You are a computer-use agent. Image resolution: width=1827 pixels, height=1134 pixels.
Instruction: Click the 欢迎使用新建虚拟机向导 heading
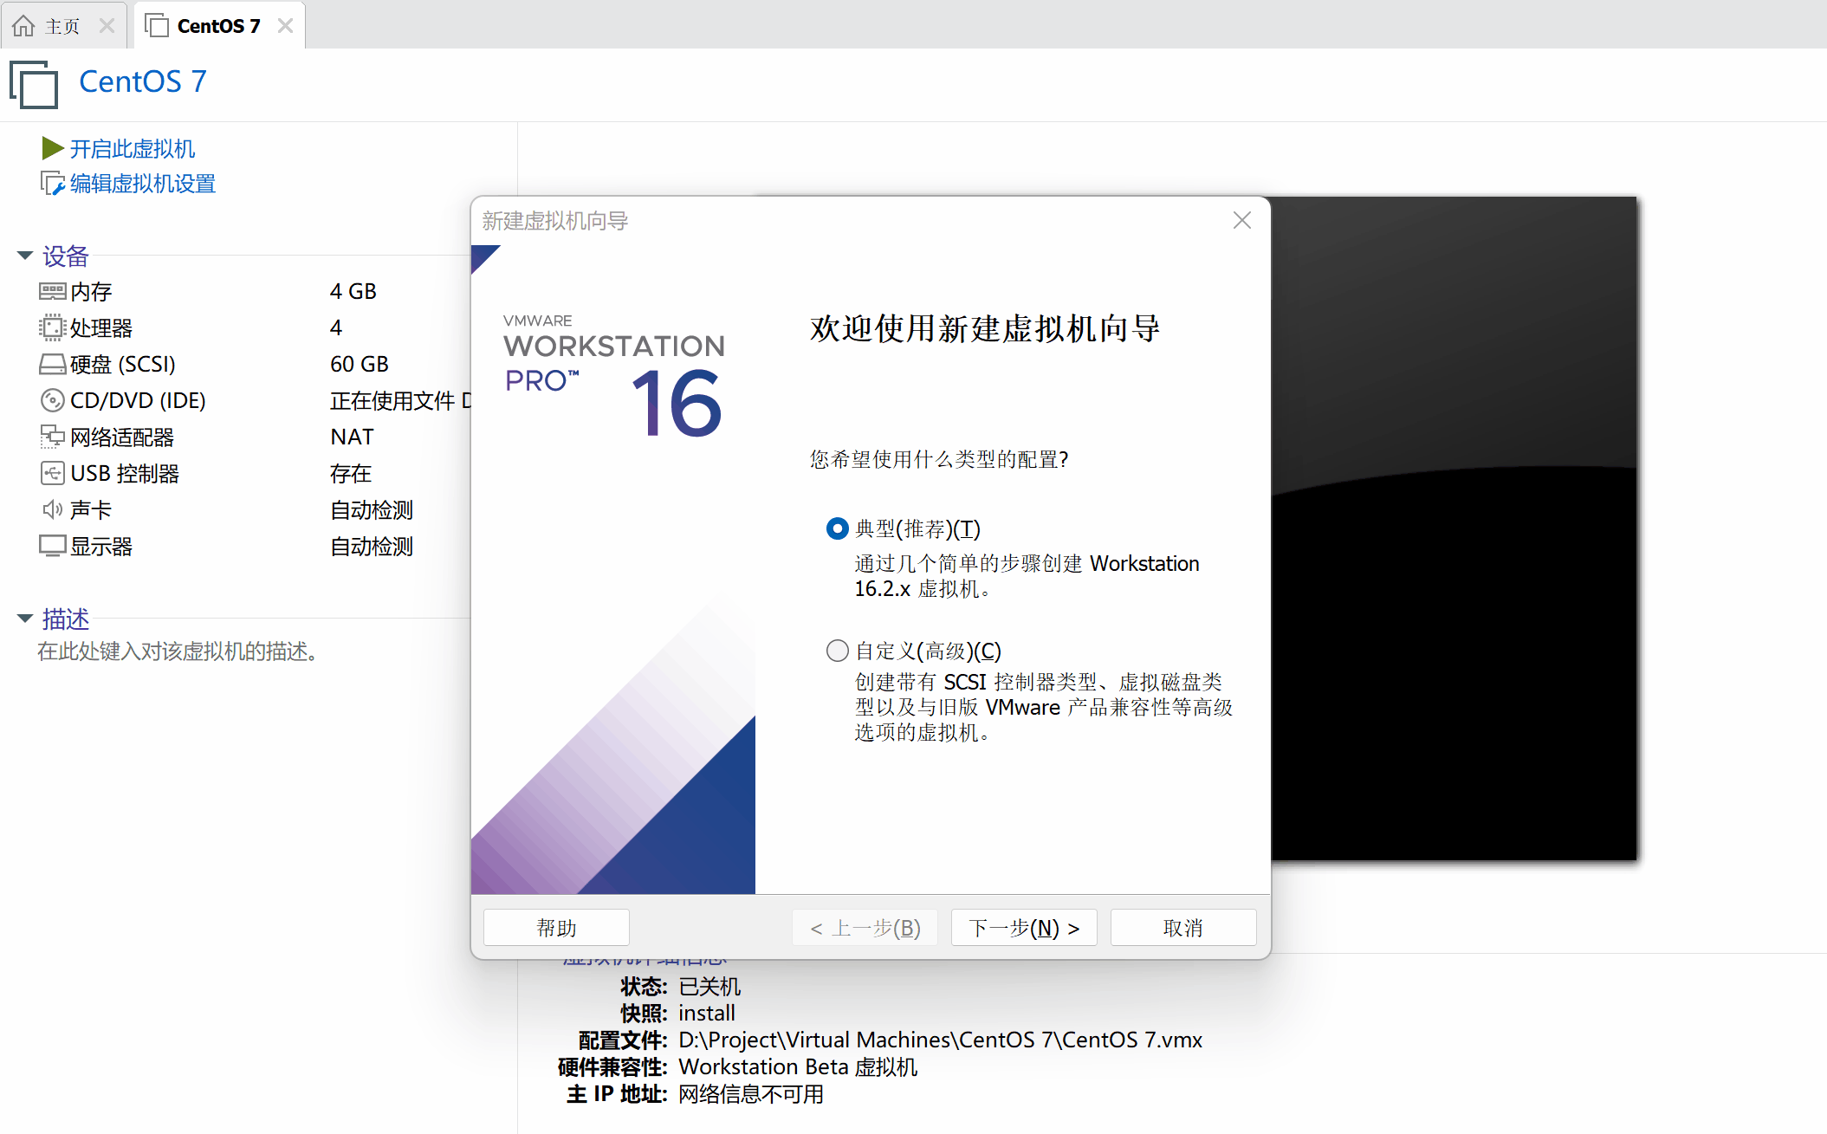coord(985,329)
